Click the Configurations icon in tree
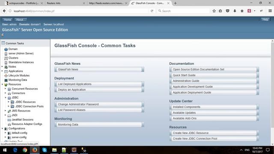This screenshot has height=154, width=274. 6,128
